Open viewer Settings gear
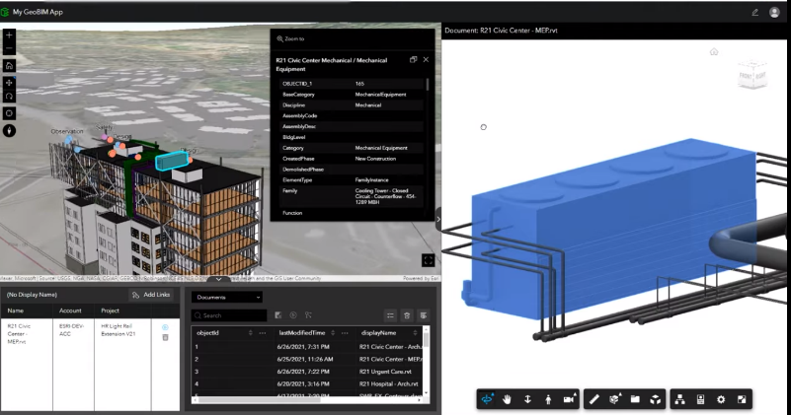This screenshot has height=415, width=791. (721, 399)
